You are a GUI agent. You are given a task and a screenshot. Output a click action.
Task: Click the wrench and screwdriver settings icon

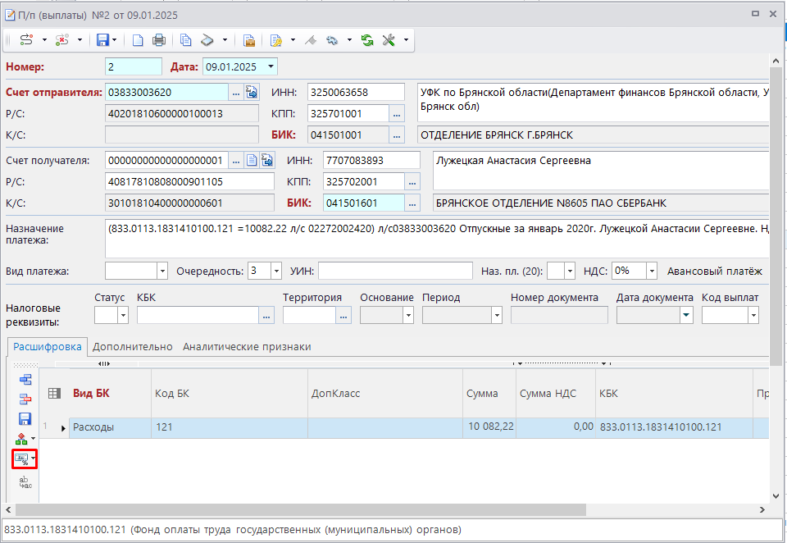[x=389, y=39]
